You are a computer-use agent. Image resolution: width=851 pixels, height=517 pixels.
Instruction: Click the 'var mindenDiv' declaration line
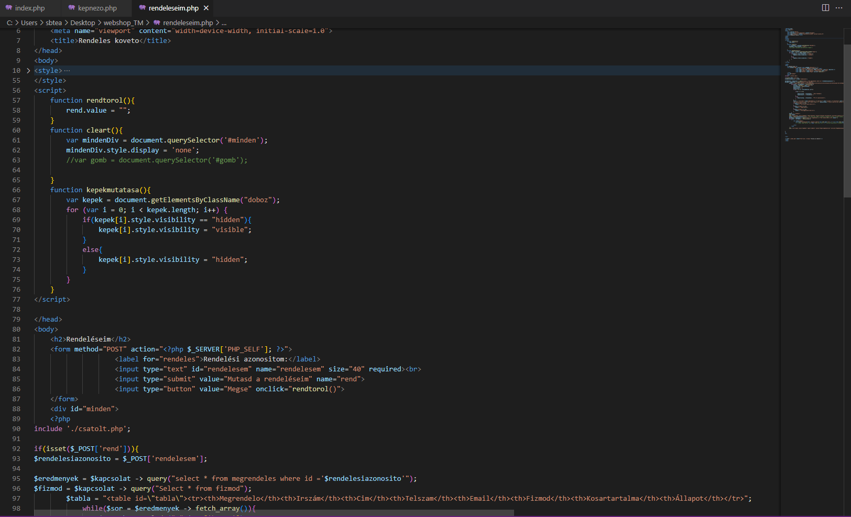tap(167, 140)
